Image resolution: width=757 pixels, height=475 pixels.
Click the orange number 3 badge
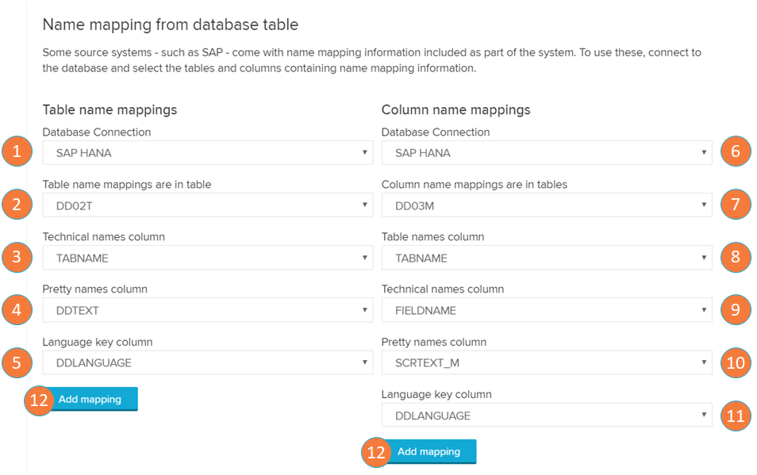(x=17, y=257)
